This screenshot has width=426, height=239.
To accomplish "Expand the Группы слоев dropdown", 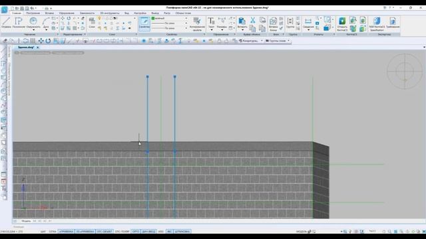I will click(x=277, y=40).
